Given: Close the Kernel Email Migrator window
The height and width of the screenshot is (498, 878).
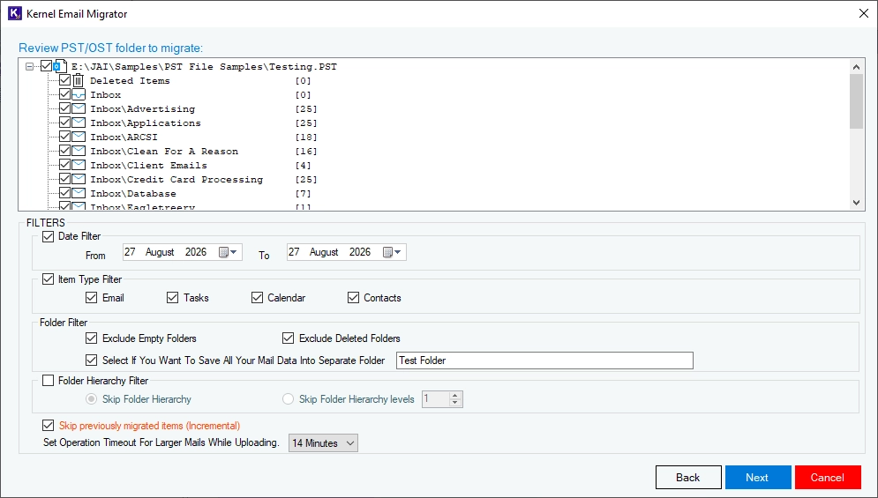Looking at the screenshot, I should point(864,13).
